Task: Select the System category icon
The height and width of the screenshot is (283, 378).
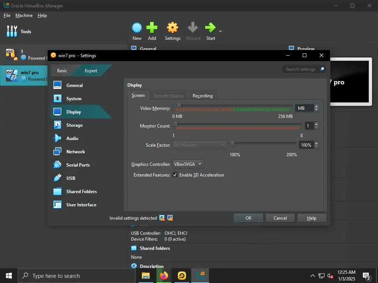Action: click(57, 98)
